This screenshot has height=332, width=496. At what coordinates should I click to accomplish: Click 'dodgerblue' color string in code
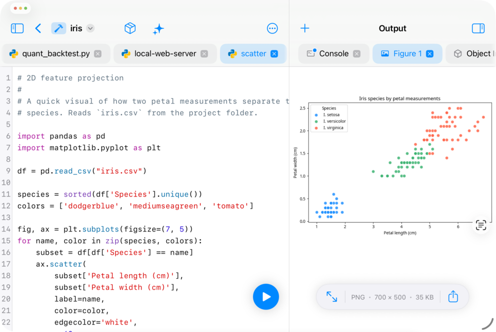91,206
